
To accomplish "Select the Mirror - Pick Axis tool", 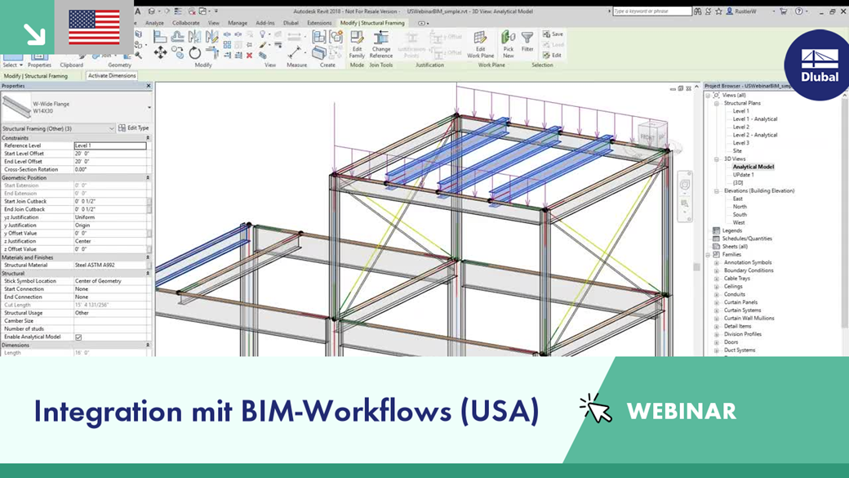I will click(x=195, y=37).
